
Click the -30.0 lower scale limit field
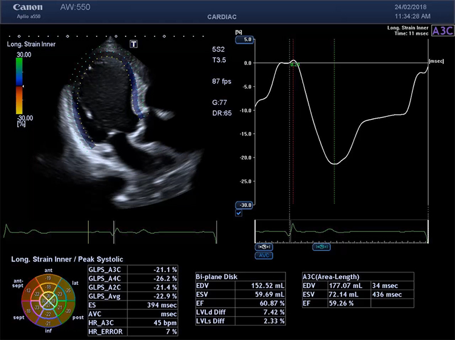point(245,205)
